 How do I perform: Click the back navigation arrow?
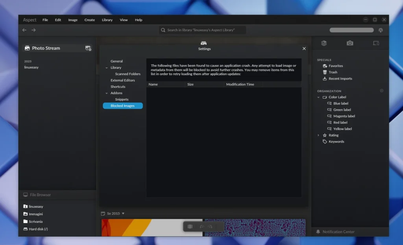24,30
